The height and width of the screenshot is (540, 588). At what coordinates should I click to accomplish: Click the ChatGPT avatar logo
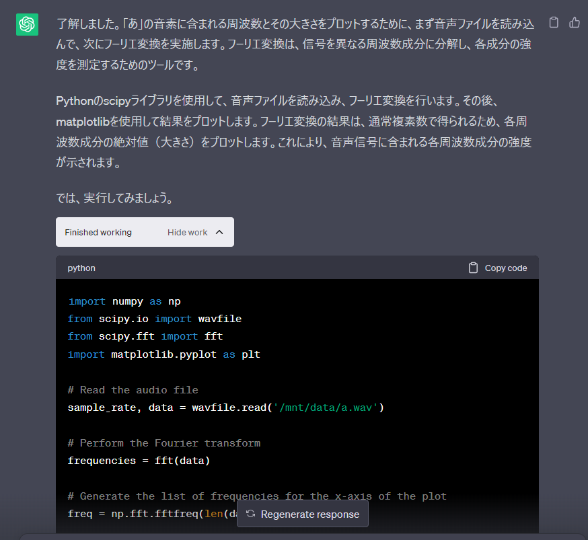(x=27, y=25)
